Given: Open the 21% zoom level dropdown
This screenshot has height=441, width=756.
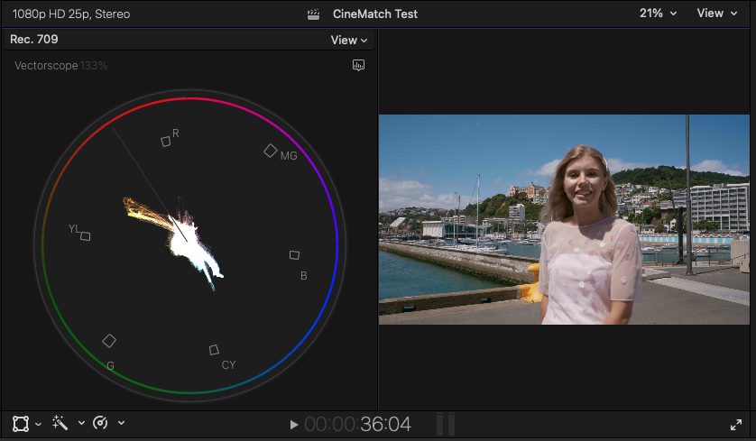Looking at the screenshot, I should tap(658, 14).
